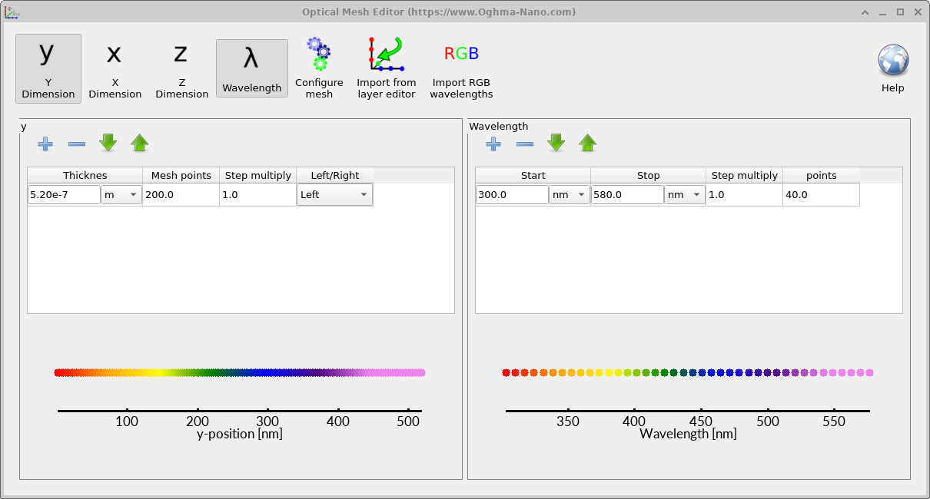Toggle the Wavelength mesh button

(x=252, y=68)
